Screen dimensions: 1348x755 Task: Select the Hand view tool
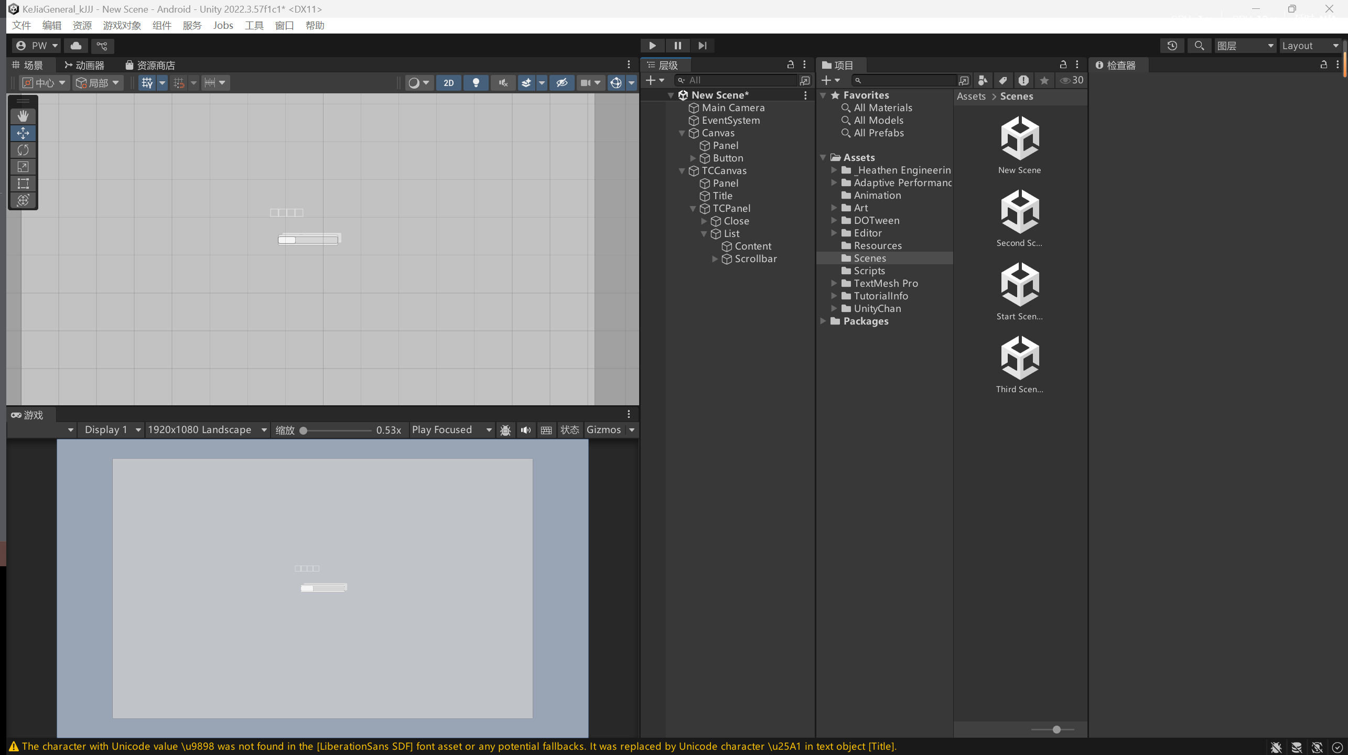coord(23,116)
